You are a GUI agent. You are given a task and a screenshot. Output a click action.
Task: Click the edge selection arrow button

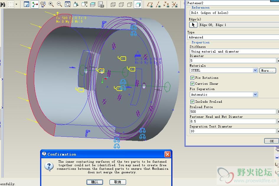[193, 25]
